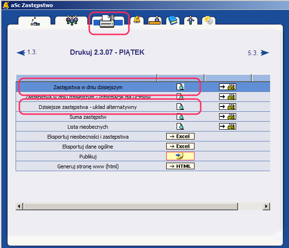The height and width of the screenshot is (248, 289).
Task: Go to next day 5.3. arrow
Action: [x=264, y=53]
